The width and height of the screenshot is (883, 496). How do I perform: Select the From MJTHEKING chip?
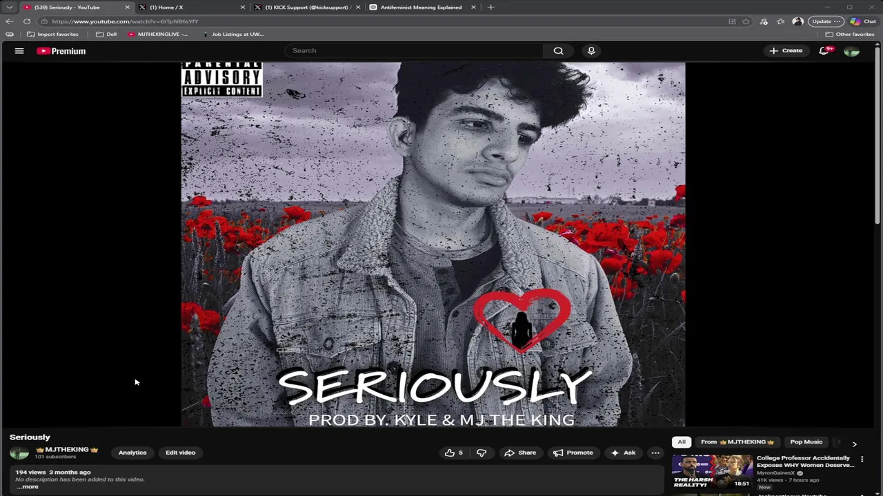[x=737, y=442]
